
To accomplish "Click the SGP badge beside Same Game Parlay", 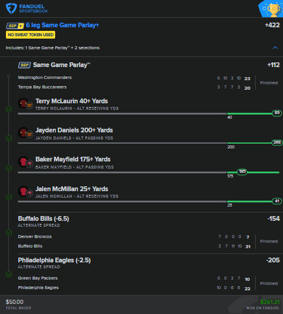I will [x=24, y=65].
